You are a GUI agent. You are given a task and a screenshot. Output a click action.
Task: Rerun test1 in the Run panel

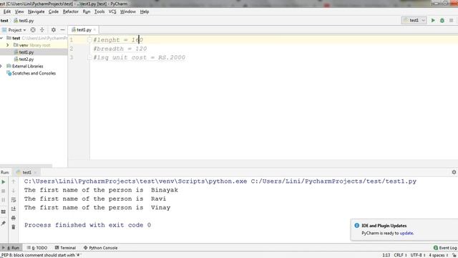[x=4, y=182]
